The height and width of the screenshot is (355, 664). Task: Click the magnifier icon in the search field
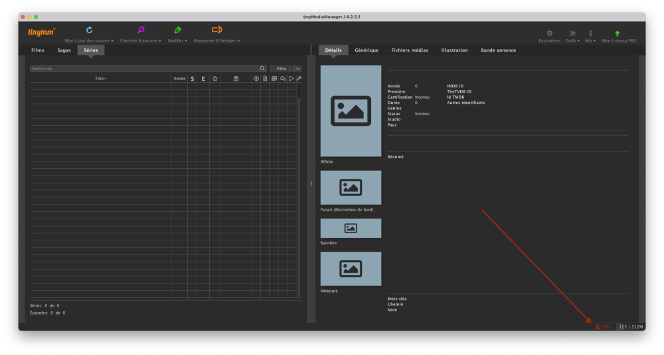262,68
